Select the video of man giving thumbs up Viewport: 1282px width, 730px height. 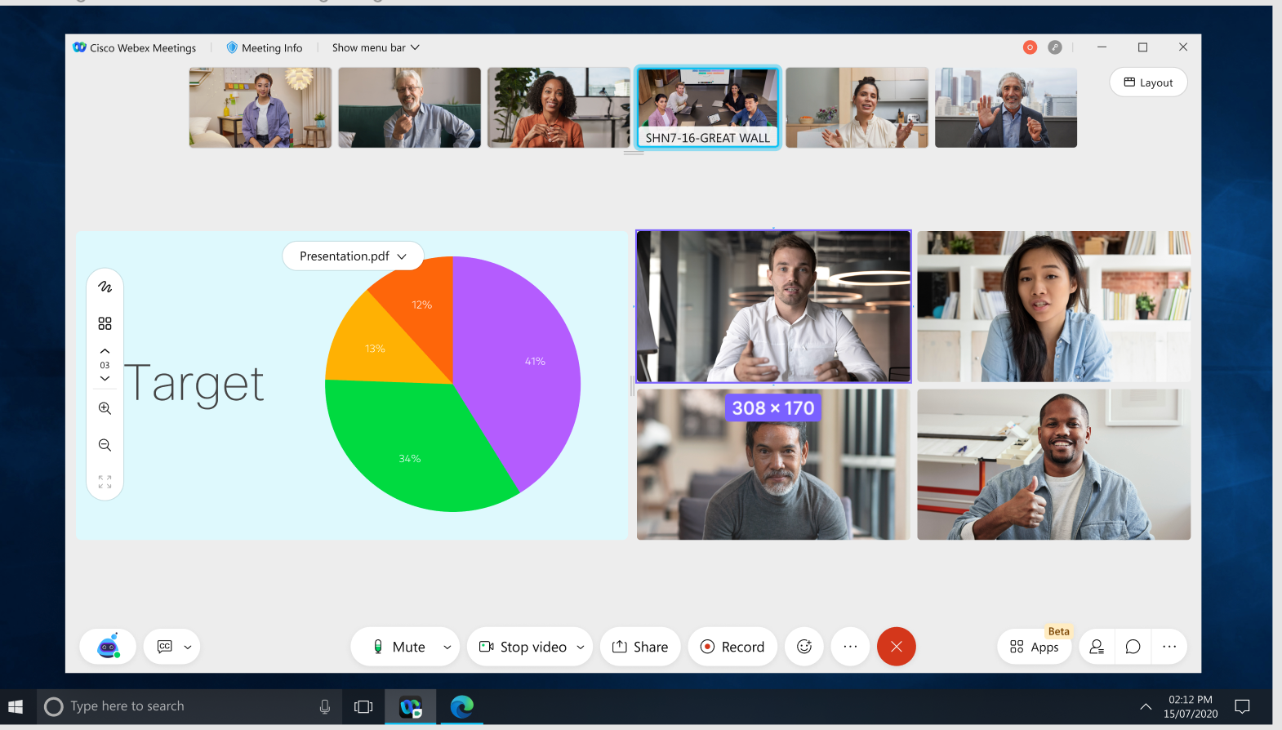click(x=1054, y=465)
